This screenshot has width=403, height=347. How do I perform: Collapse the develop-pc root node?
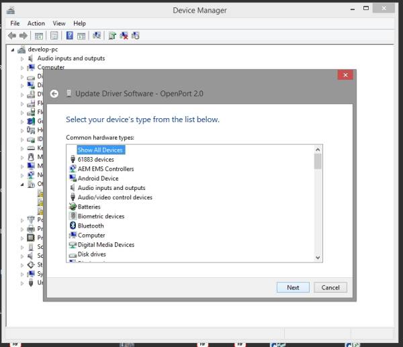13,50
